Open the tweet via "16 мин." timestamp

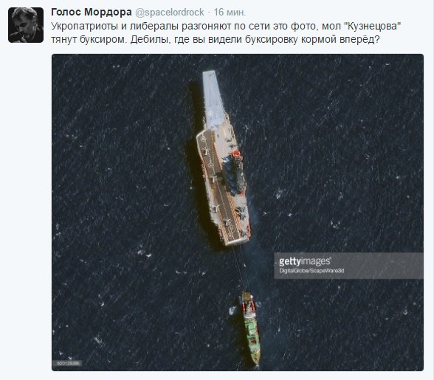coord(230,13)
